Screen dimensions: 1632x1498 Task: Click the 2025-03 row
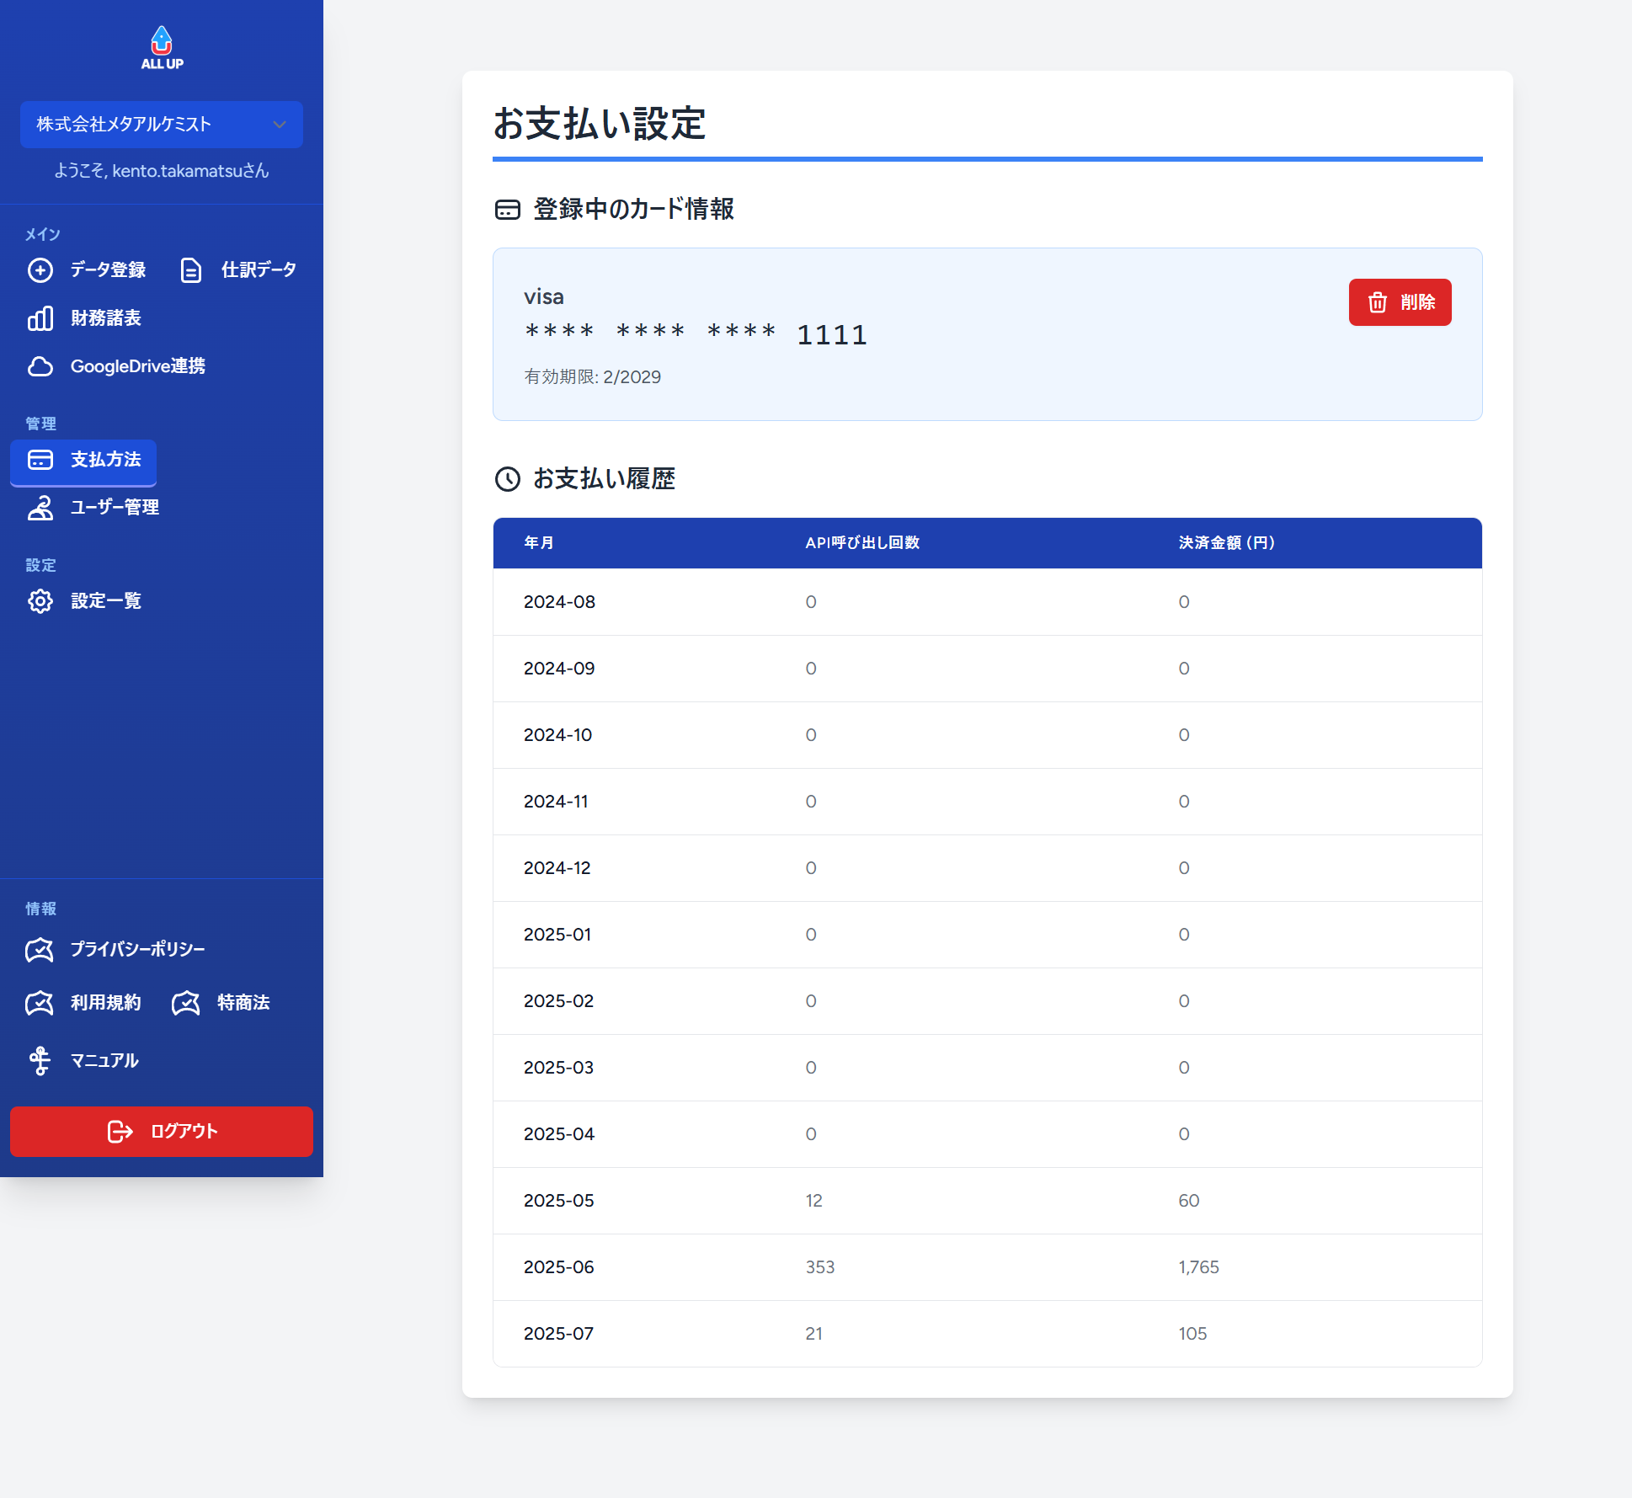pos(988,1068)
